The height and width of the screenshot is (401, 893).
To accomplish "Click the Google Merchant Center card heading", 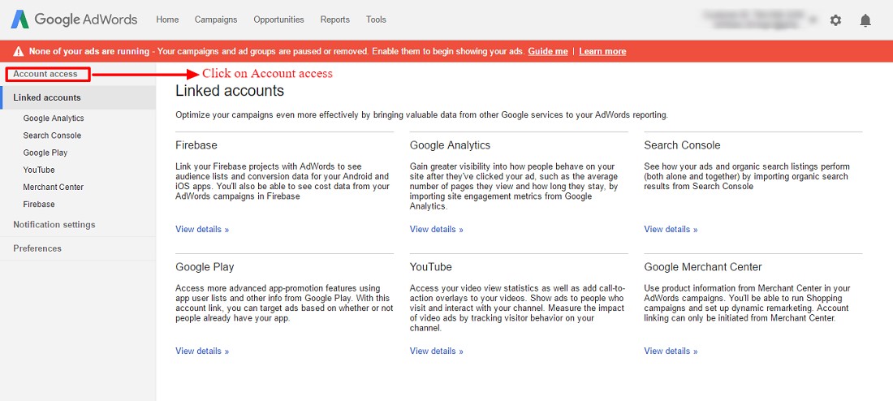I will [x=703, y=266].
